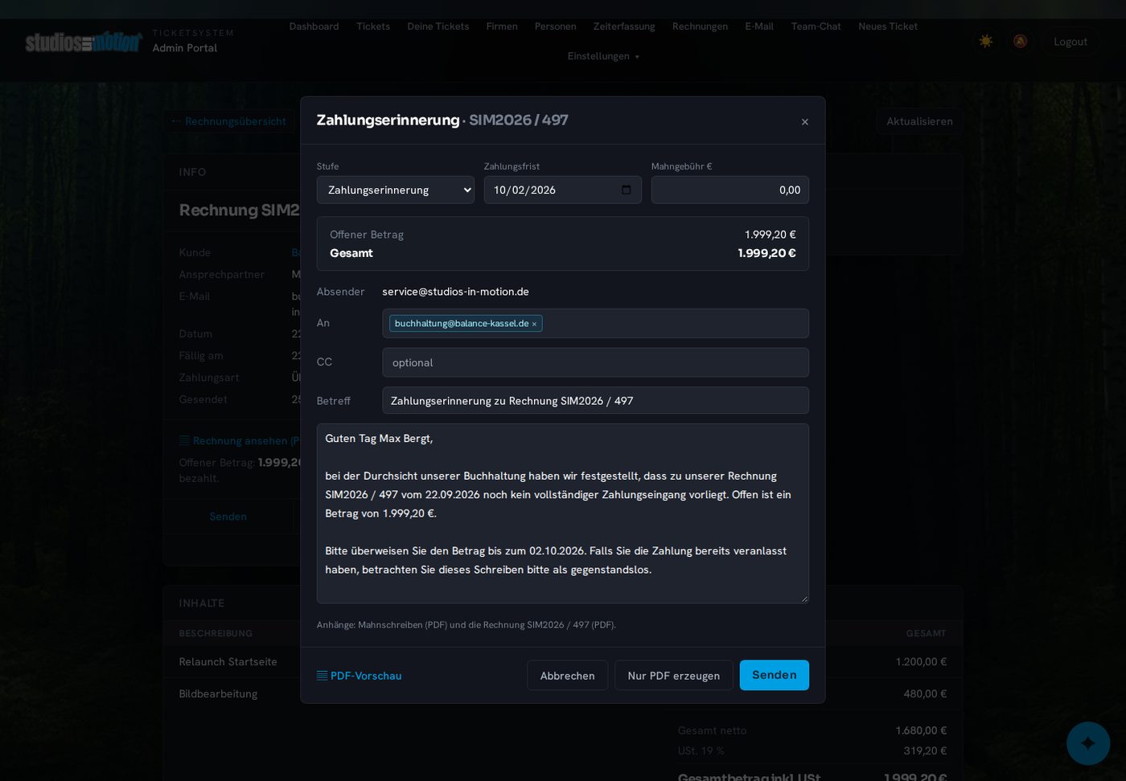This screenshot has height=781, width=1126.
Task: Click the Relaunch Startseite line item
Action: (x=228, y=662)
